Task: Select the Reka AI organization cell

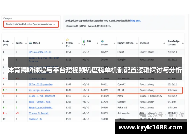Action: [x=122, y=107]
